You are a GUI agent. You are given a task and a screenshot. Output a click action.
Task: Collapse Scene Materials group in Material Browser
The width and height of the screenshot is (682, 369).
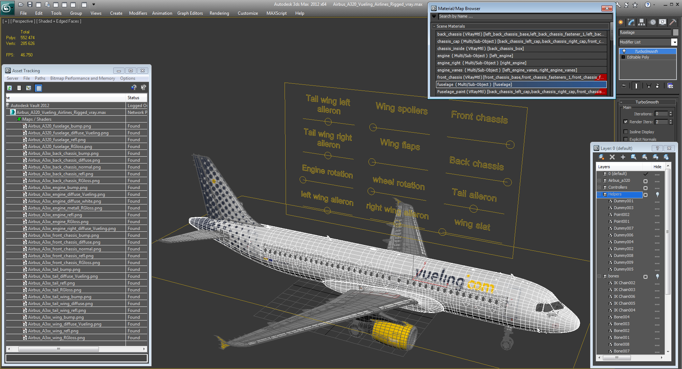(x=434, y=26)
